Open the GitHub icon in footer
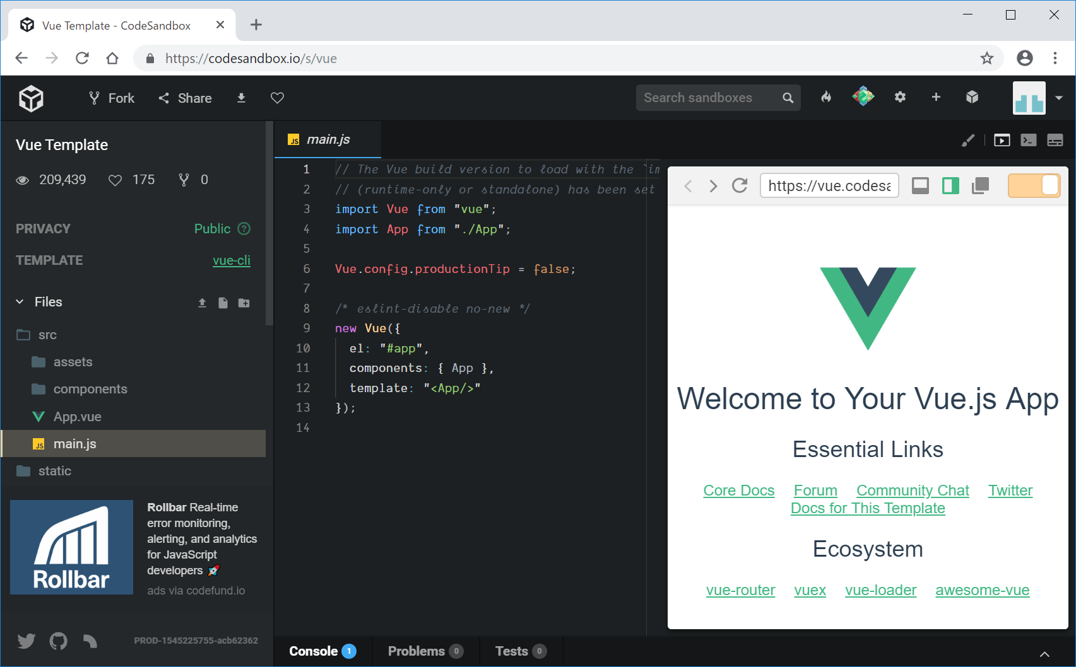 point(58,641)
